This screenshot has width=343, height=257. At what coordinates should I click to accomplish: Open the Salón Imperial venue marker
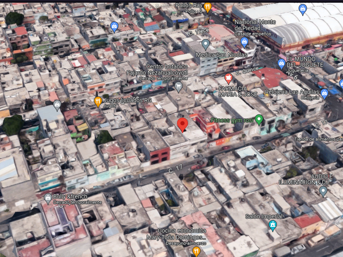pyautogui.click(x=273, y=226)
